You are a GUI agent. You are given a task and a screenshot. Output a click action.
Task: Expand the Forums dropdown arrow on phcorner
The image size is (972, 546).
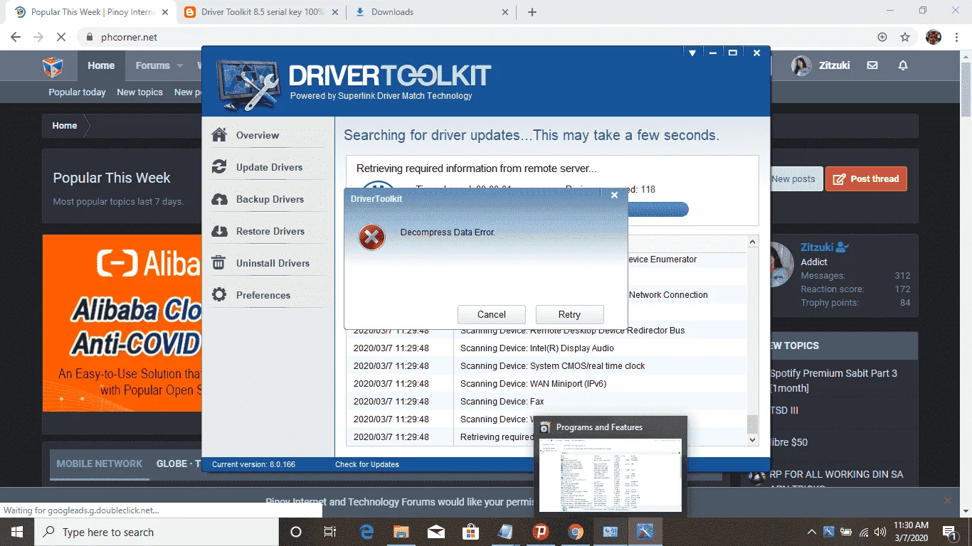point(180,65)
